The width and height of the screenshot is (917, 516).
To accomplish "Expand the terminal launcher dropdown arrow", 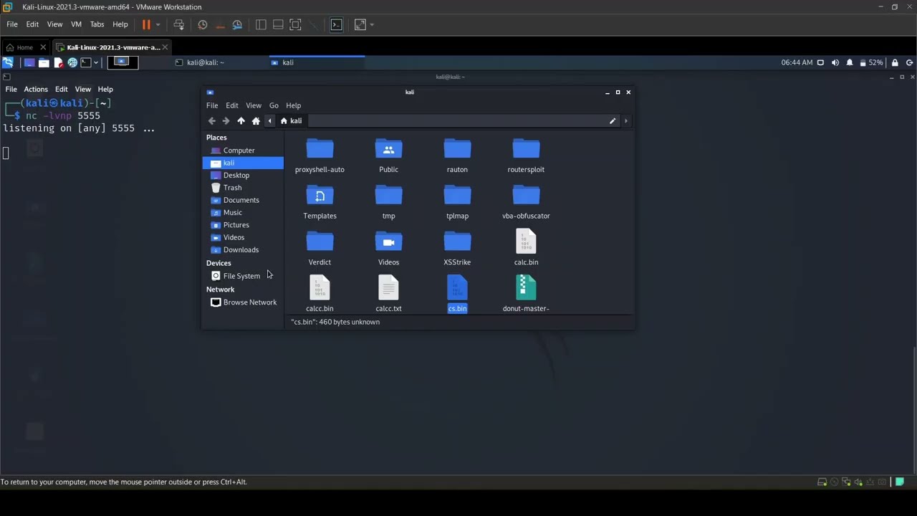I will (95, 62).
